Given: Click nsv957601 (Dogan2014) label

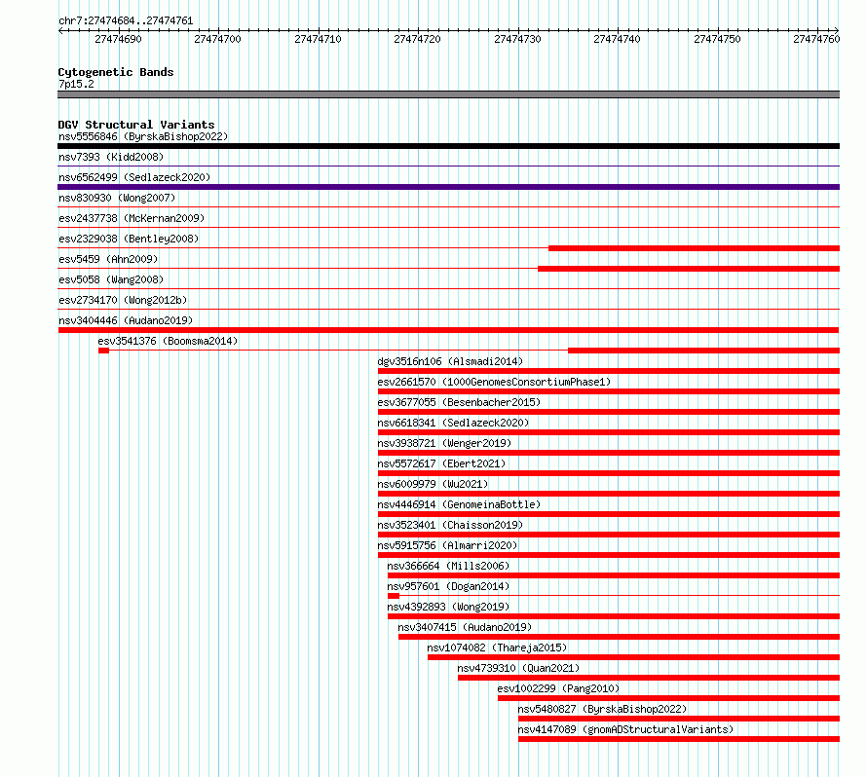Looking at the screenshot, I should 448,586.
